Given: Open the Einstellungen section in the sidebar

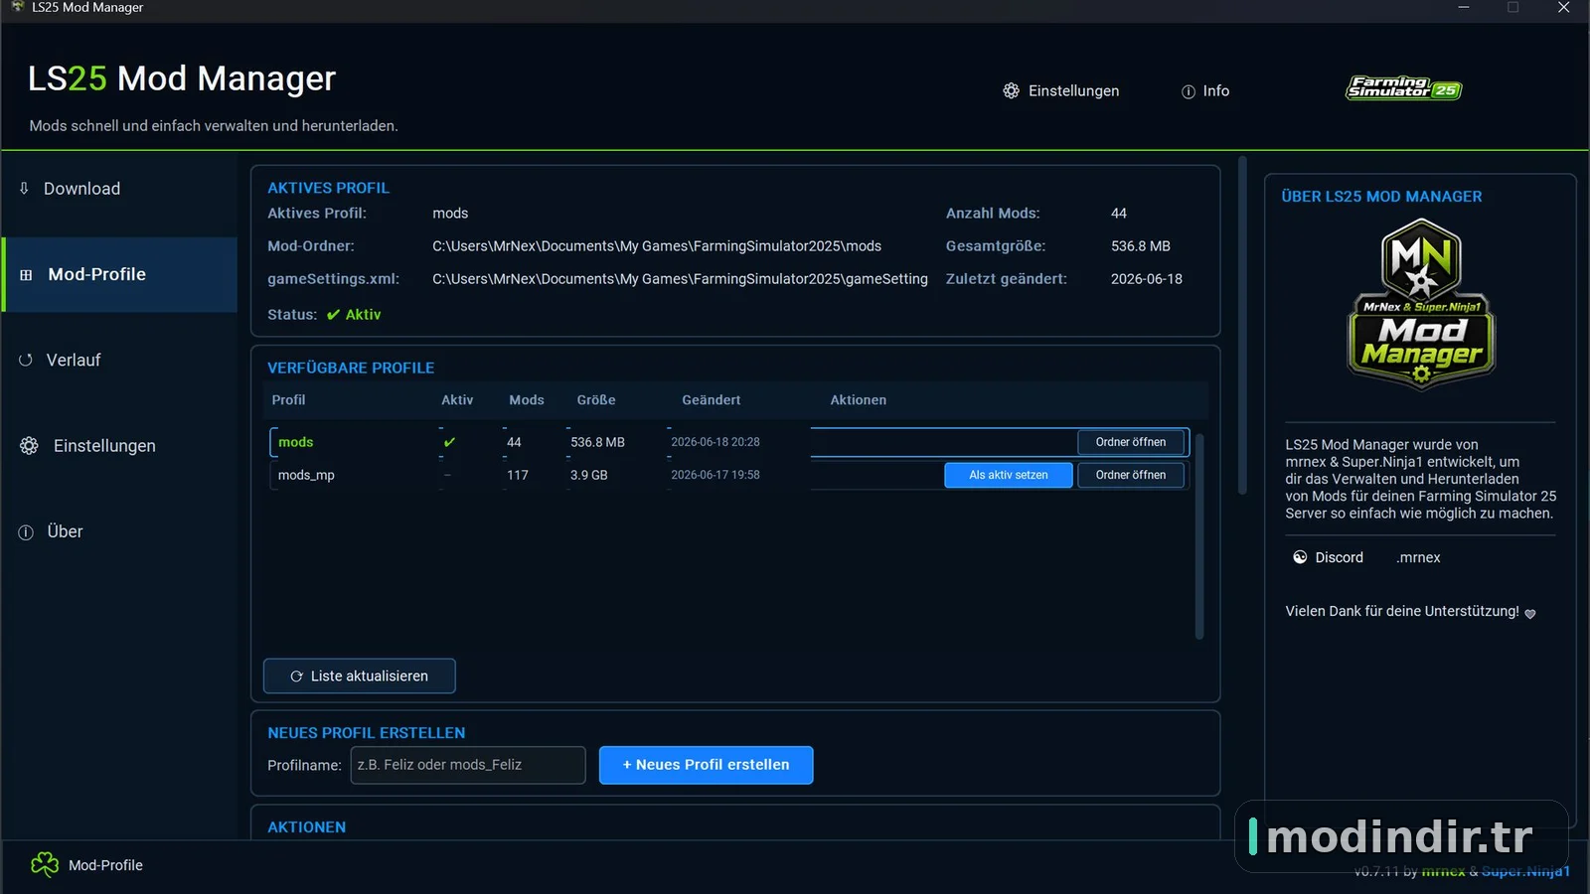Looking at the screenshot, I should tap(119, 446).
